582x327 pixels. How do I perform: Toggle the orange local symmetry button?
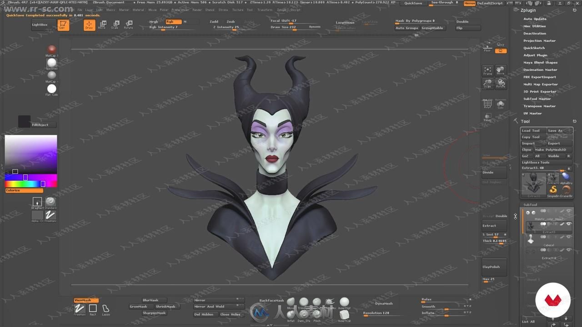coord(501,50)
